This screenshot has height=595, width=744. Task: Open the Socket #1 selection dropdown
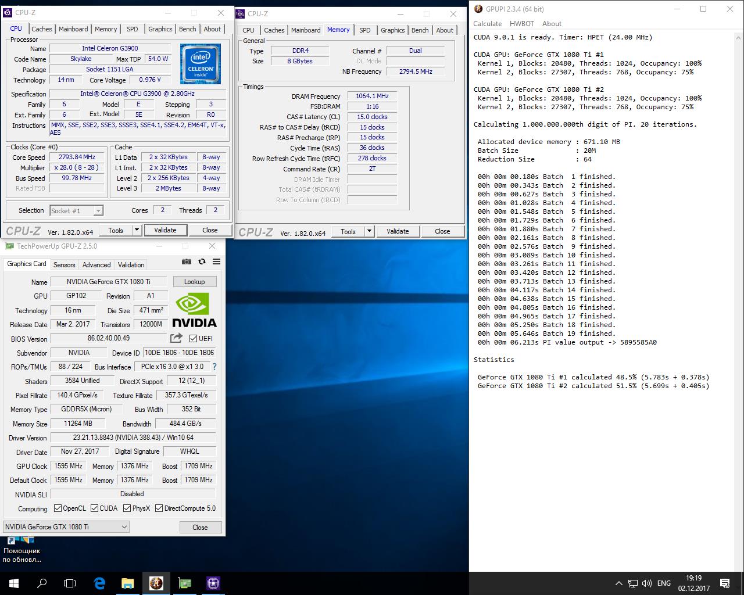pyautogui.click(x=76, y=210)
